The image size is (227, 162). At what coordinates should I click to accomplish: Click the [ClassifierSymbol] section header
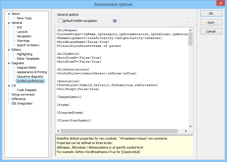pyautogui.click(x=74, y=121)
